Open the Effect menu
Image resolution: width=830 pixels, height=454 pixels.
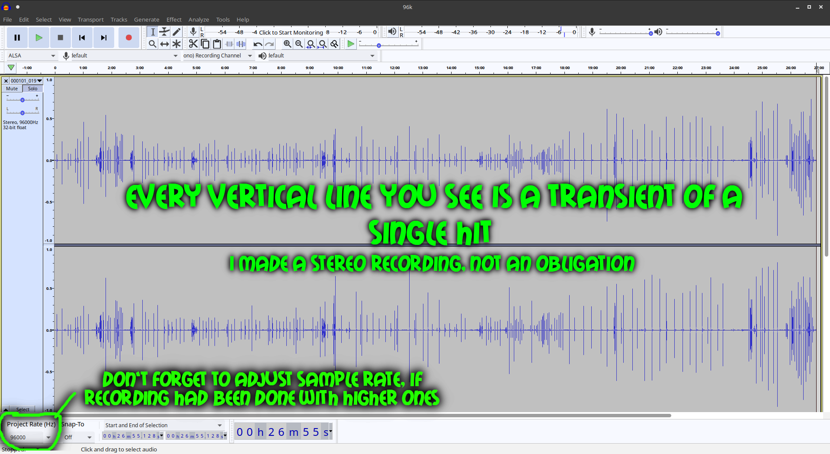click(174, 19)
